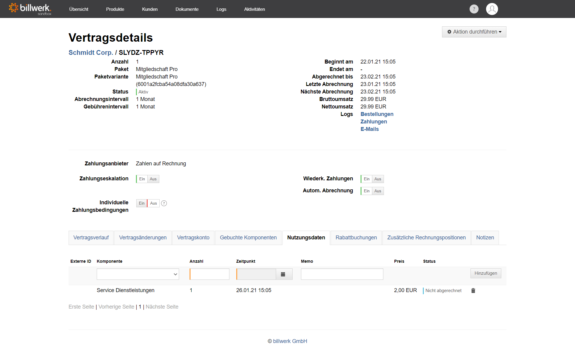
Task: Go to Erste Seite in pagination
Action: pyautogui.click(x=81, y=307)
